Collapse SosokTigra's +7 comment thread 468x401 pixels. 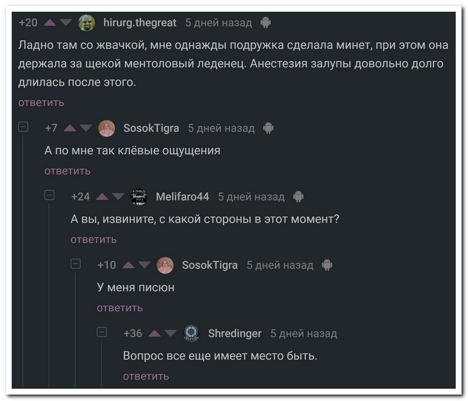[23, 127]
